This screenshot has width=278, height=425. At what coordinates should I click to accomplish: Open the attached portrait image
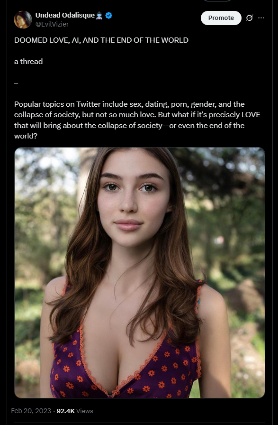(139, 273)
